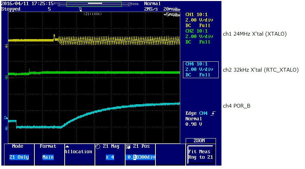
Task: Click the rising edge trigger slope icon
Action: [213, 113]
